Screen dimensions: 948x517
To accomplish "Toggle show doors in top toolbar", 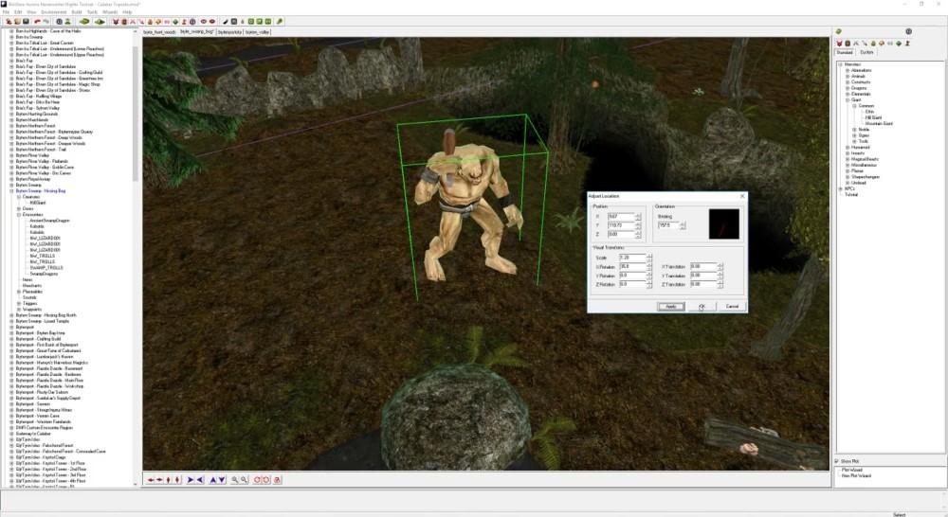I will pos(124,22).
